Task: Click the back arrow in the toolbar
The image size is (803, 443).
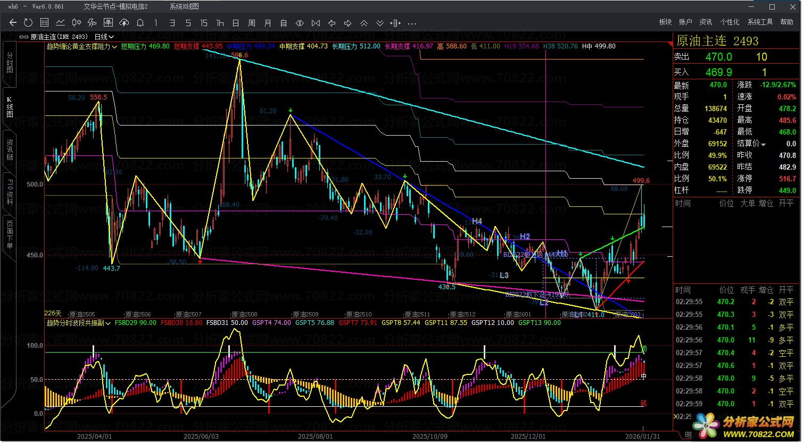Action: click(x=13, y=23)
